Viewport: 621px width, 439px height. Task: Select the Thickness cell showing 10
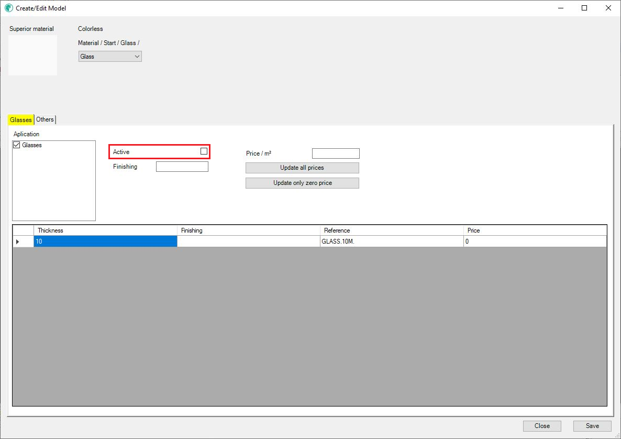(x=105, y=242)
